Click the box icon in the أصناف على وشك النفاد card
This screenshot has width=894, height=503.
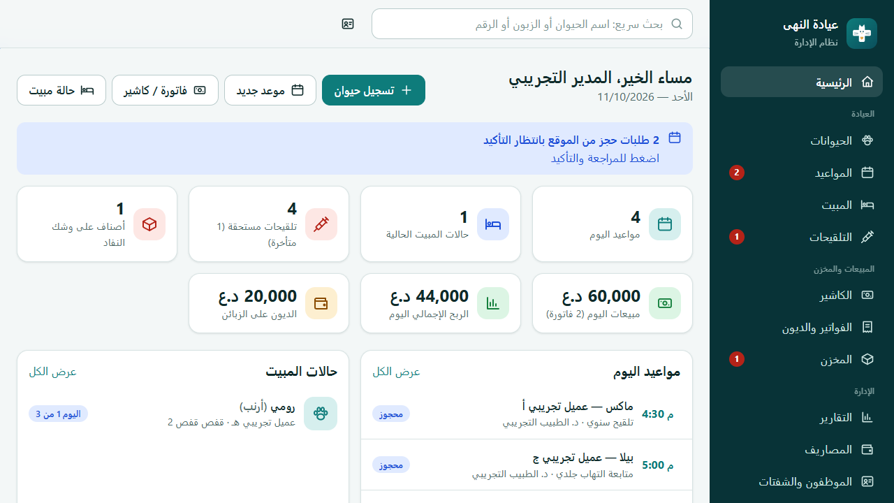pyautogui.click(x=149, y=224)
